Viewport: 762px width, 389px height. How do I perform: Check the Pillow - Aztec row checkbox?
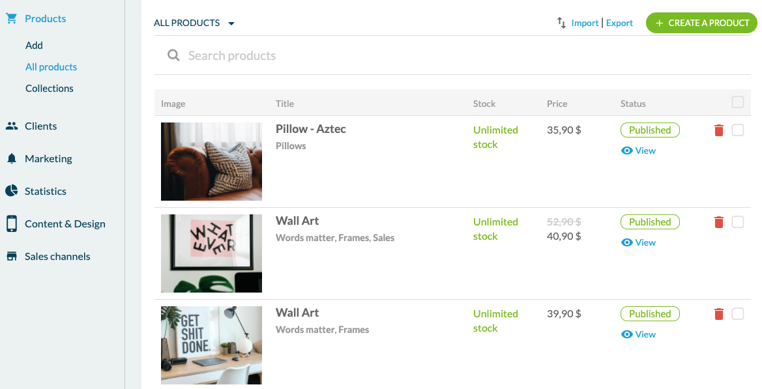coord(738,130)
